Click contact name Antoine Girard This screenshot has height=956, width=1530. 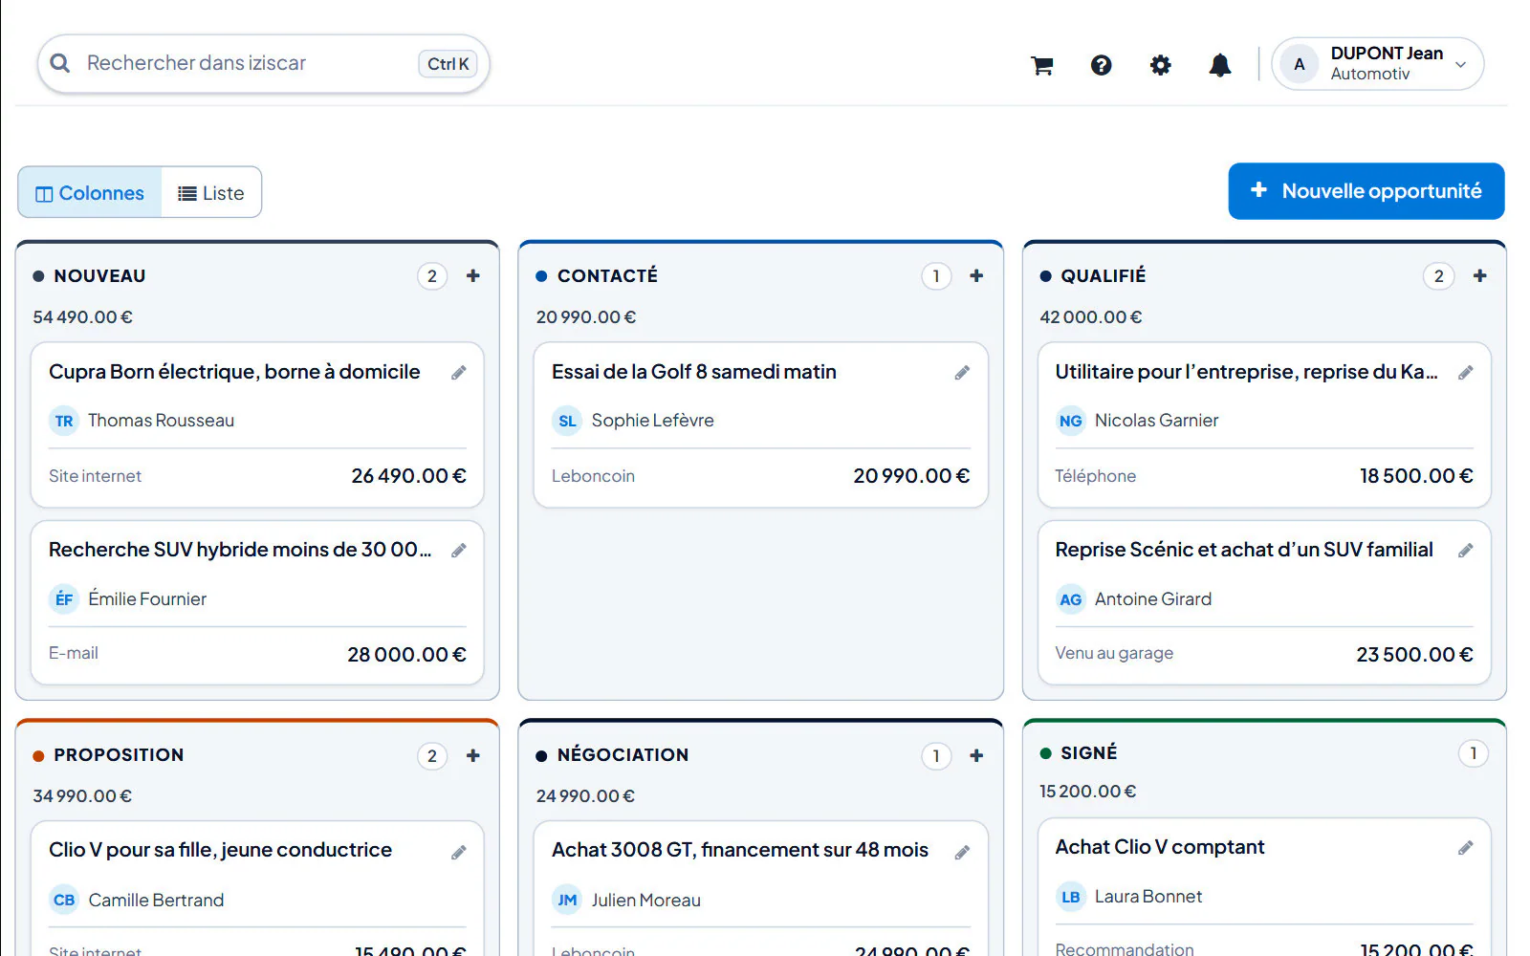point(1153,599)
